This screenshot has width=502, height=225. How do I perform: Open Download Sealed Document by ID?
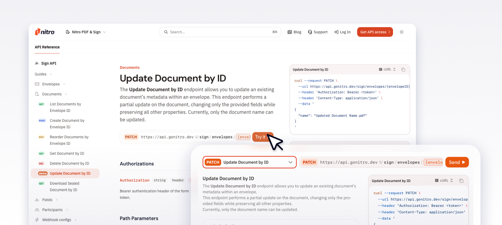pos(65,187)
